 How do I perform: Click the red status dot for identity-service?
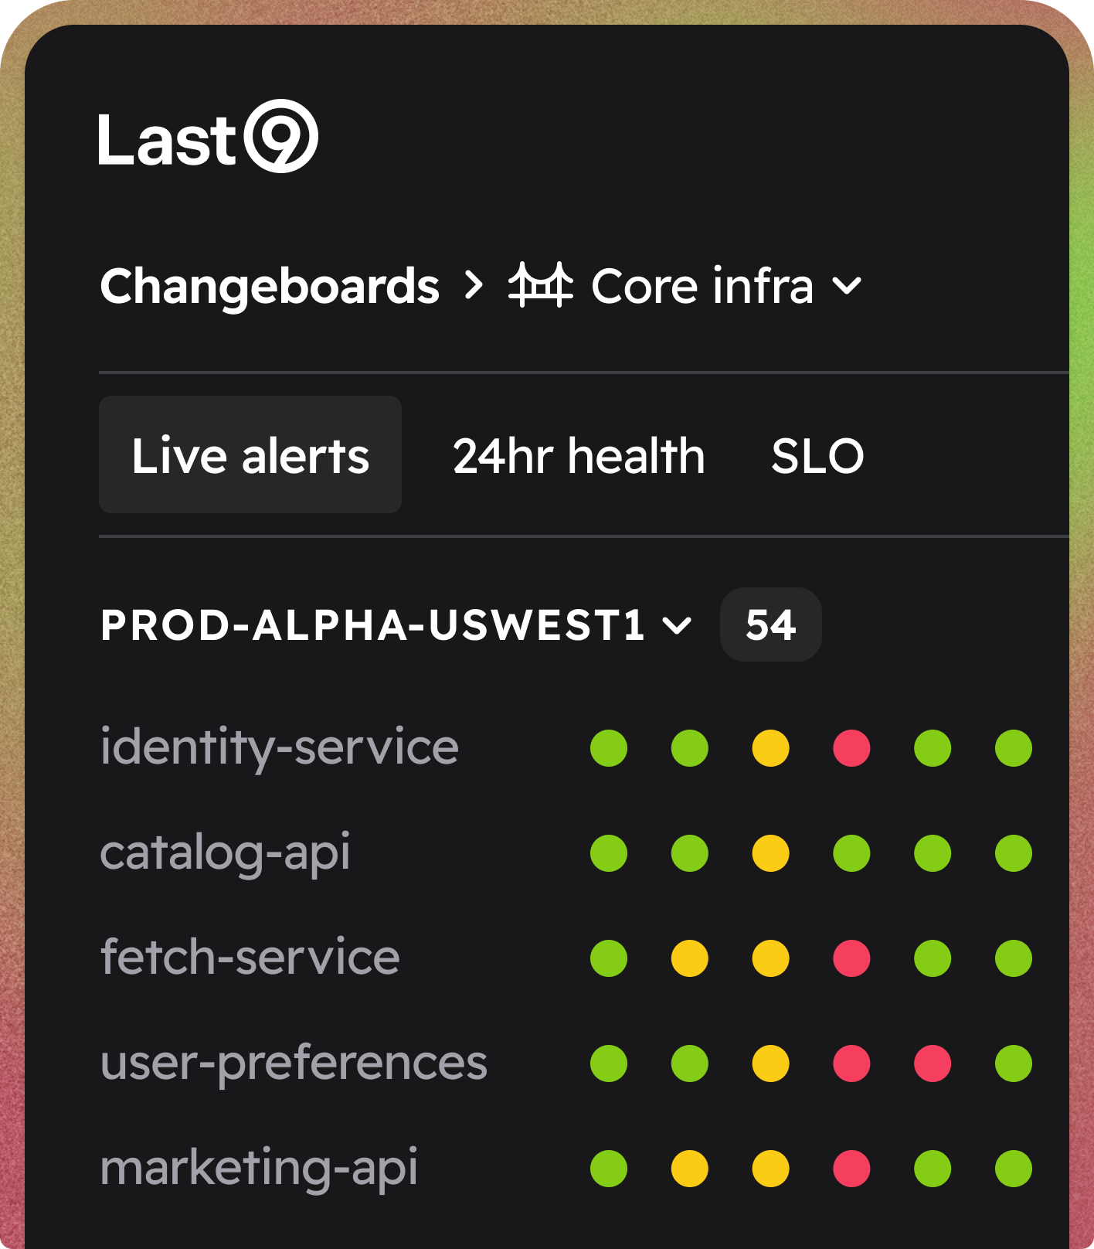coord(851,748)
